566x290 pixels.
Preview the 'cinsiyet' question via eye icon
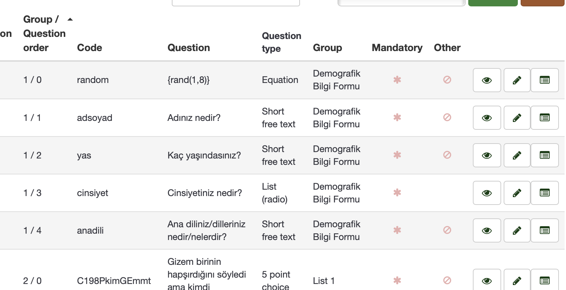pos(487,193)
